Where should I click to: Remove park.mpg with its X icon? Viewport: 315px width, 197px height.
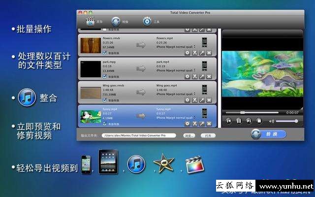point(209,77)
